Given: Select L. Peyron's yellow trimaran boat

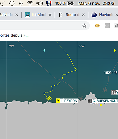Looking at the screenshot, I should click(49, 98).
